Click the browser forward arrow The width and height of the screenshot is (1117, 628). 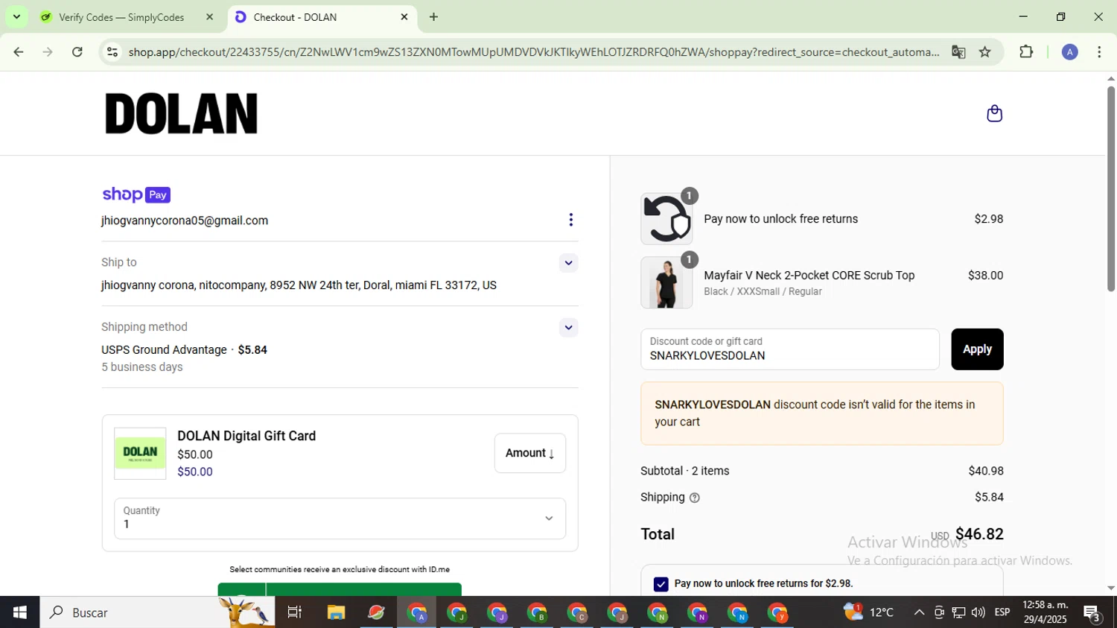pyautogui.click(x=48, y=51)
